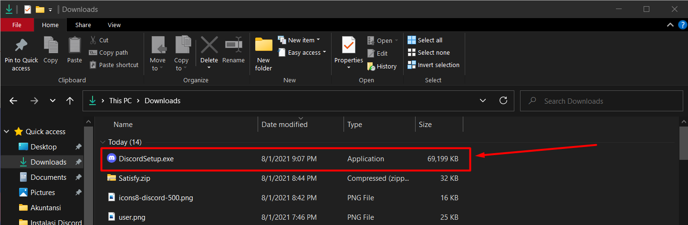Switch to the Share ribbon tab
Image resolution: width=688 pixels, height=225 pixels.
coord(83,25)
